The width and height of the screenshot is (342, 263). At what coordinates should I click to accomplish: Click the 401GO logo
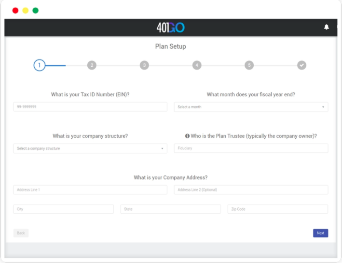tap(170, 28)
